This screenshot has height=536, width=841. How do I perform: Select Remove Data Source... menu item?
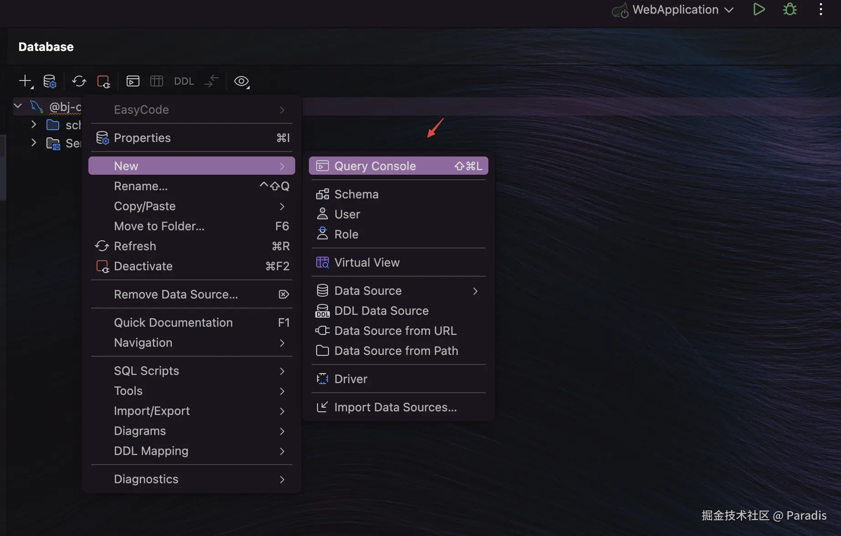click(x=192, y=294)
